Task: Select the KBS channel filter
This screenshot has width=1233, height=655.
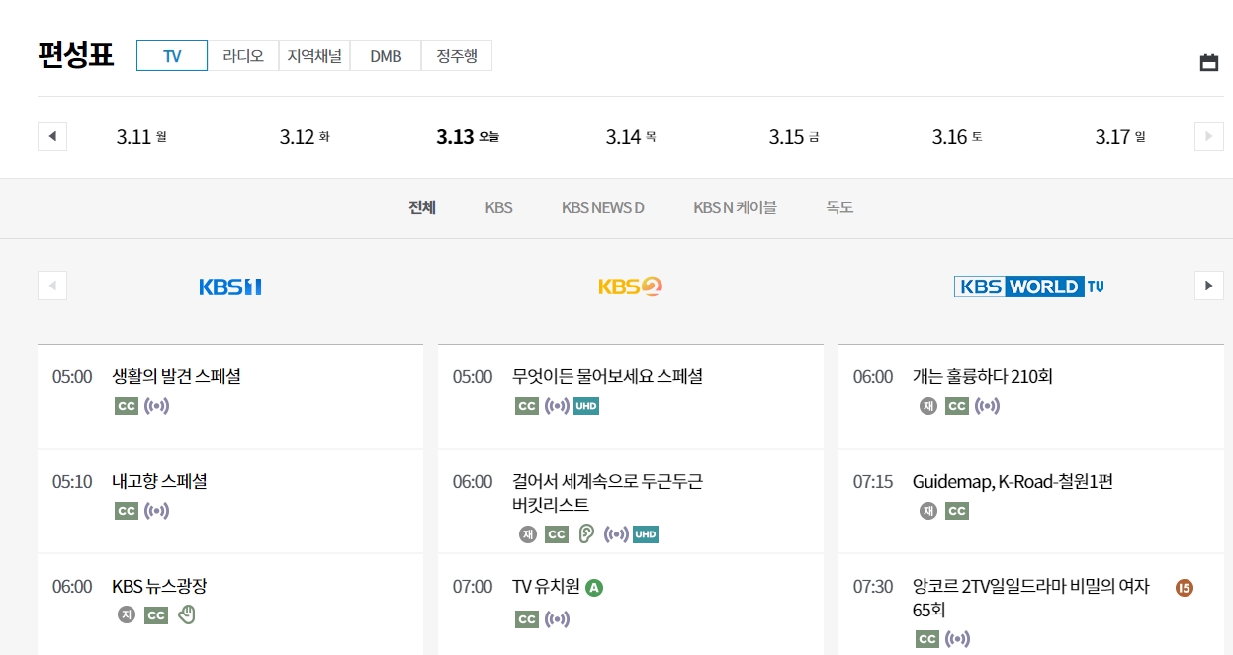Action: [x=499, y=207]
